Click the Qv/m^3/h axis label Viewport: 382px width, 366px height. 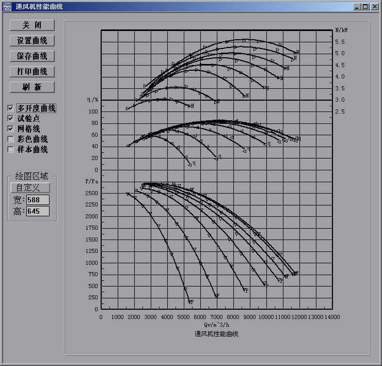(x=216, y=325)
